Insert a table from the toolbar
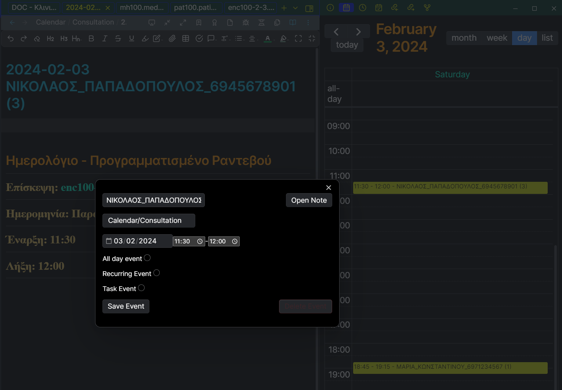The image size is (562, 390). pos(185,38)
